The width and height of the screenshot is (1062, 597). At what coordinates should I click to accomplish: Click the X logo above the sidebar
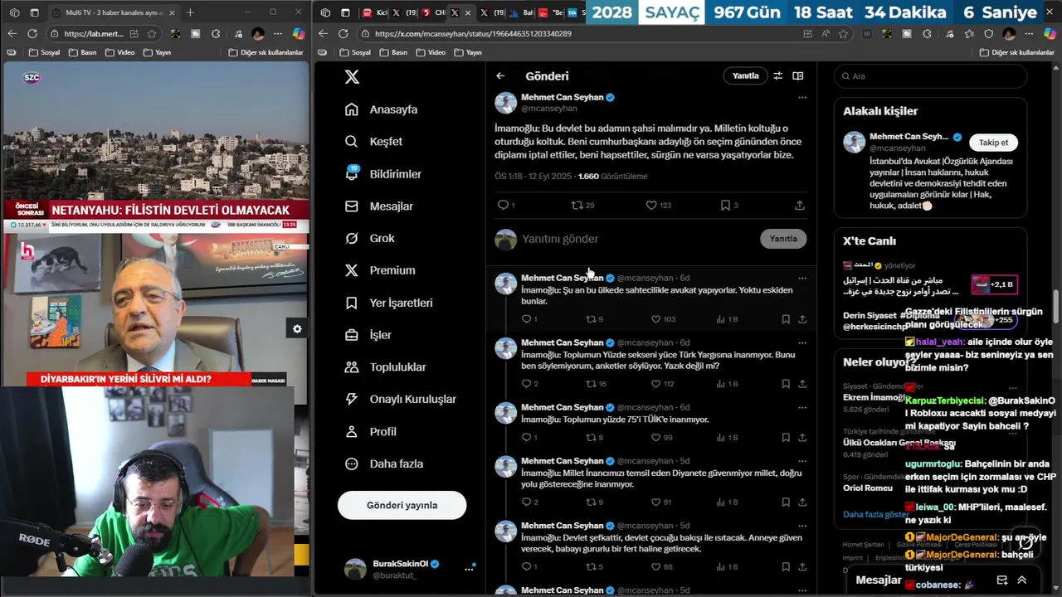click(352, 76)
